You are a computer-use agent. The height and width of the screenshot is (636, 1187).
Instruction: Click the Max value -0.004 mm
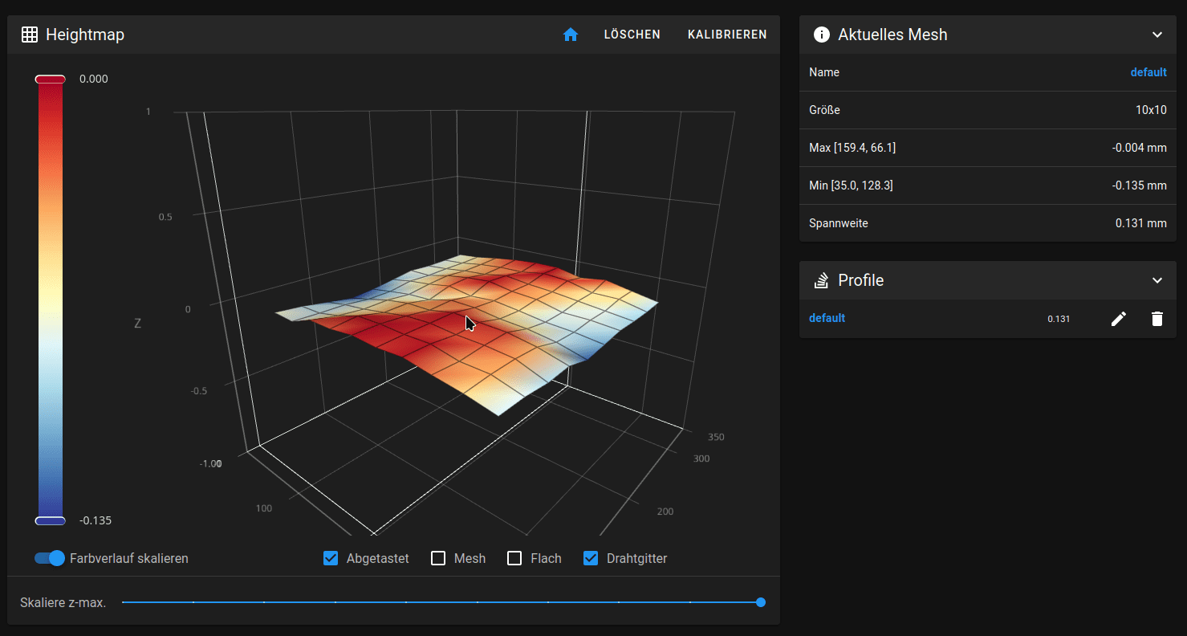(x=1139, y=148)
